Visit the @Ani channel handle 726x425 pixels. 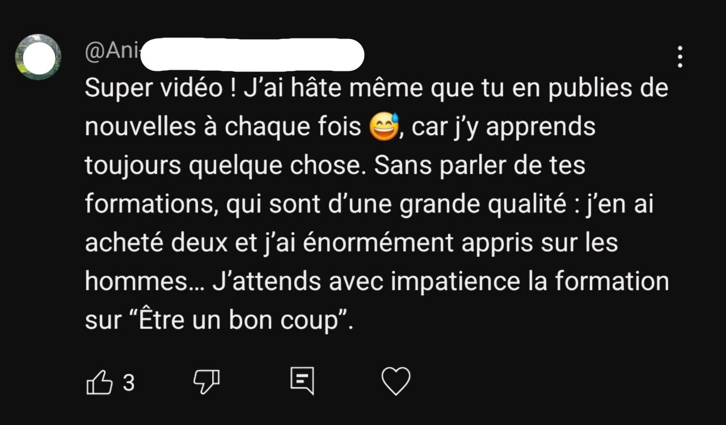pos(112,53)
